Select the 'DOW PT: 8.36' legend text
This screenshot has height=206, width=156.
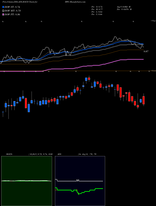tap(12, 14)
